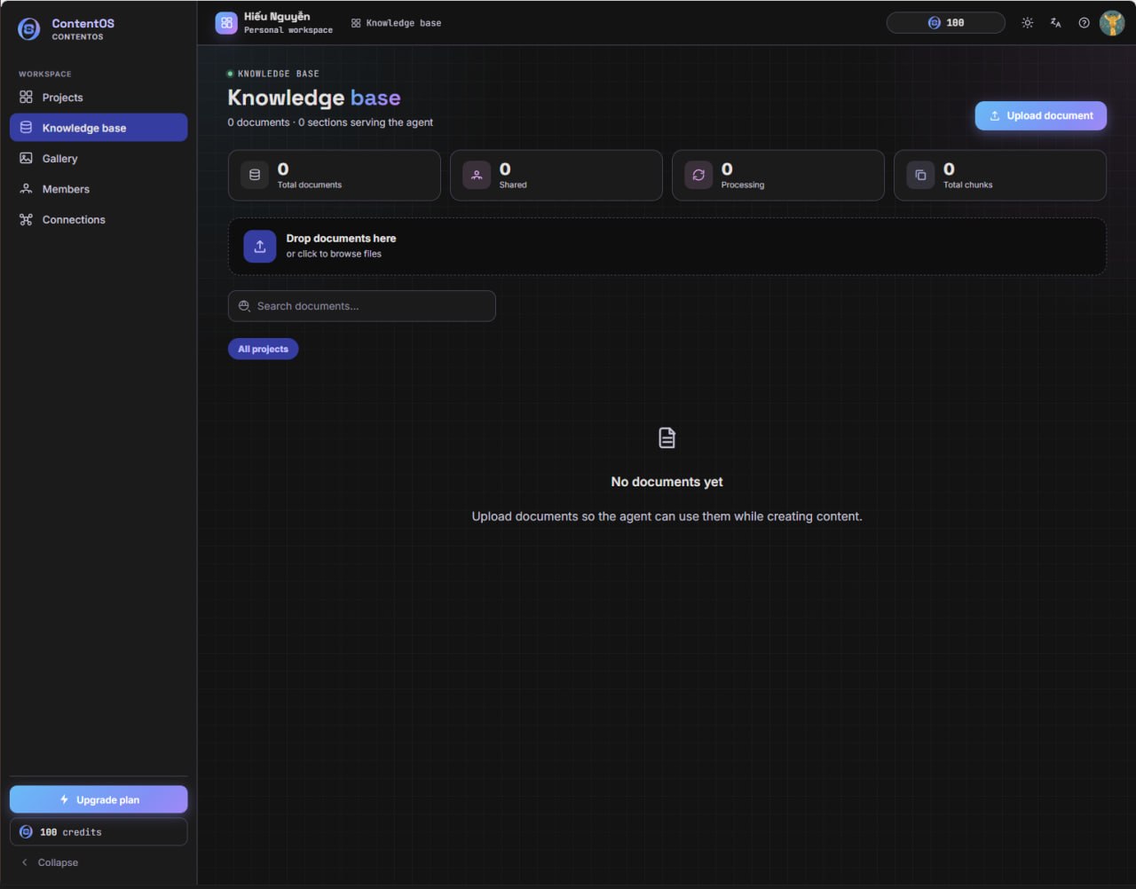
Task: Open Projects in the sidebar
Action: [x=99, y=98]
